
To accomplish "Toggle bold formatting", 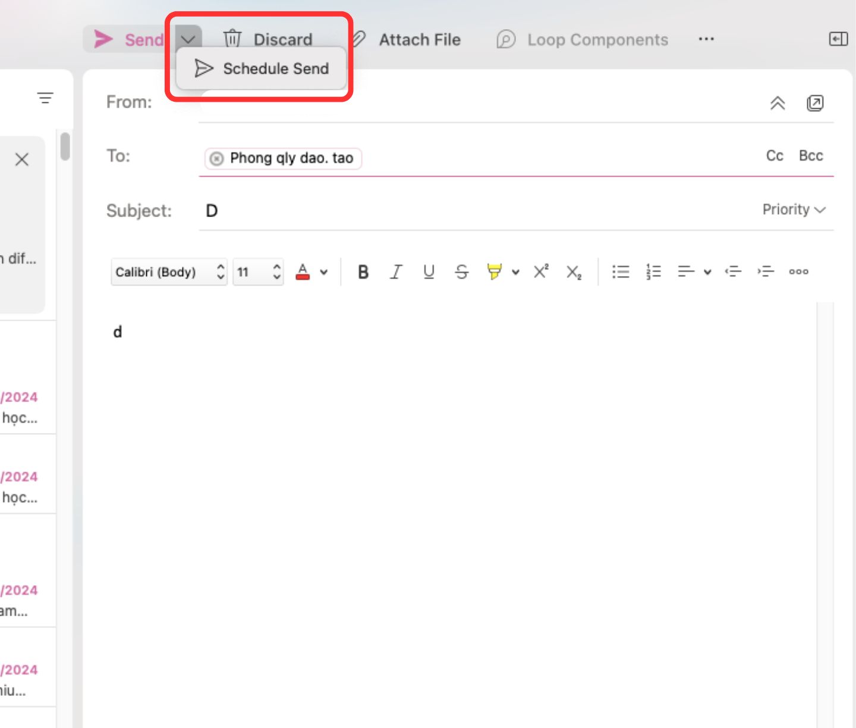I will tap(363, 272).
